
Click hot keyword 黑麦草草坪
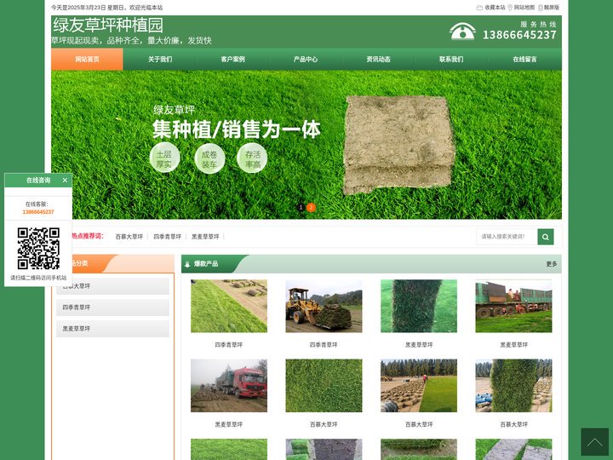tap(205, 237)
